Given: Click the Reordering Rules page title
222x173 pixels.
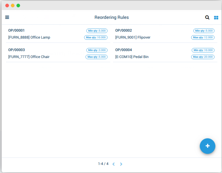Looking at the screenshot, I should pyautogui.click(x=112, y=17).
